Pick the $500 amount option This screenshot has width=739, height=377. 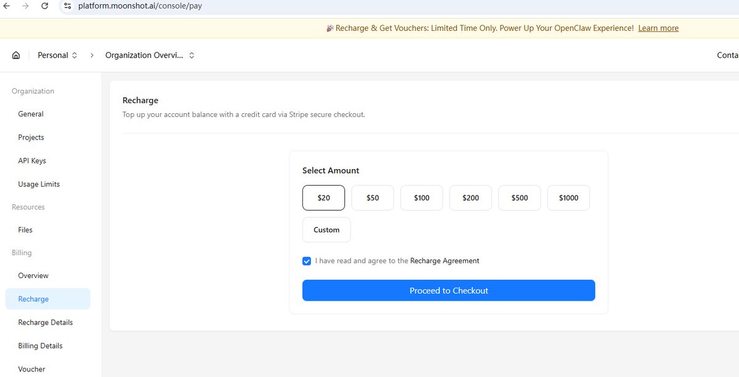520,198
